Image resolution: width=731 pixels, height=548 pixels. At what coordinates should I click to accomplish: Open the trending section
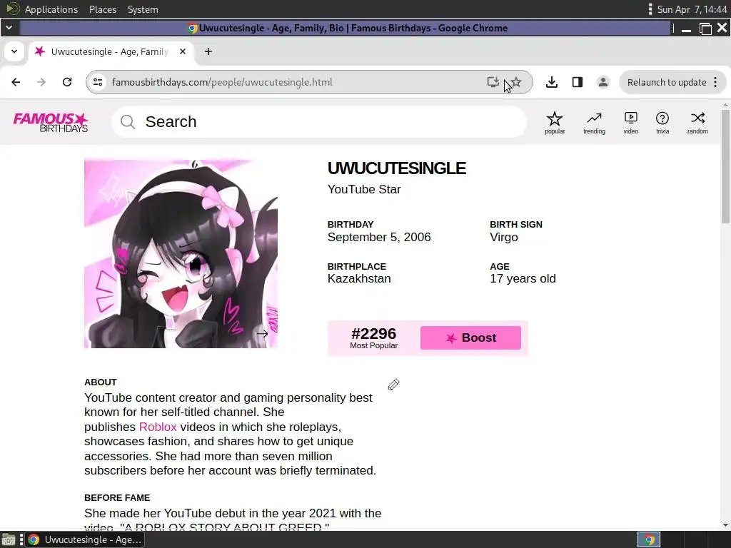(x=594, y=123)
